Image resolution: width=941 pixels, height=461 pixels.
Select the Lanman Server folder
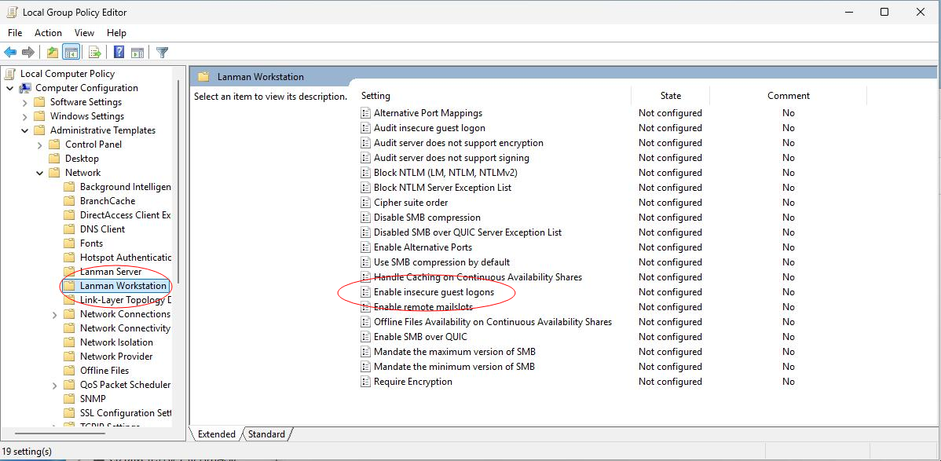tap(111, 272)
